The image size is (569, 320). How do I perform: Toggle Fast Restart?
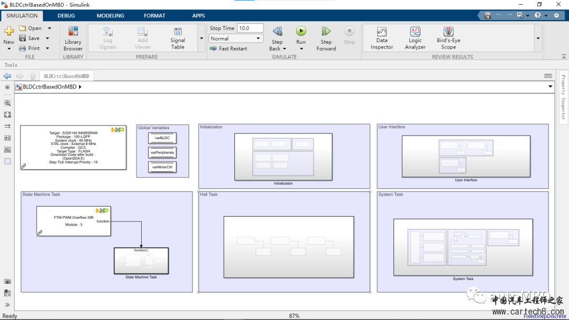click(x=229, y=49)
